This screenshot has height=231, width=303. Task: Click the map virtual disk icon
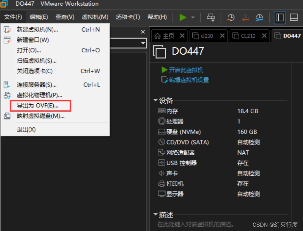click(7, 116)
